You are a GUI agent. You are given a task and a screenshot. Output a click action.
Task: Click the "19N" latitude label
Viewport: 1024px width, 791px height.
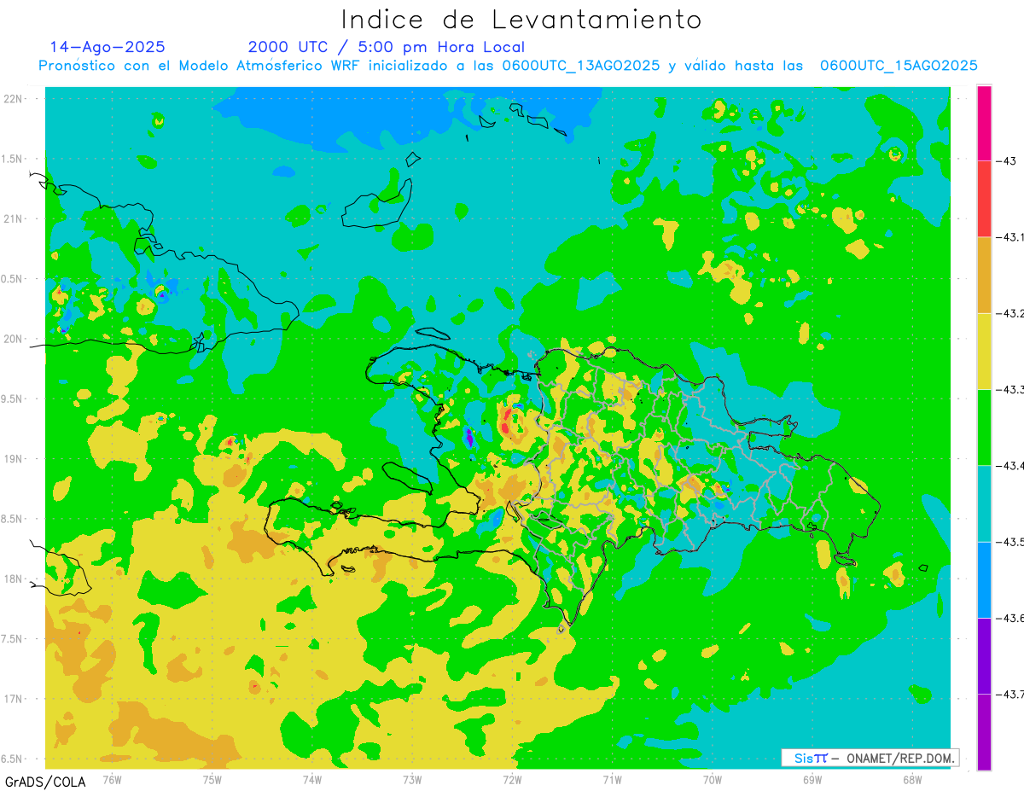click(13, 459)
